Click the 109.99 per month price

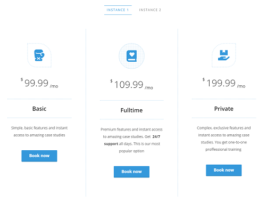point(131,84)
